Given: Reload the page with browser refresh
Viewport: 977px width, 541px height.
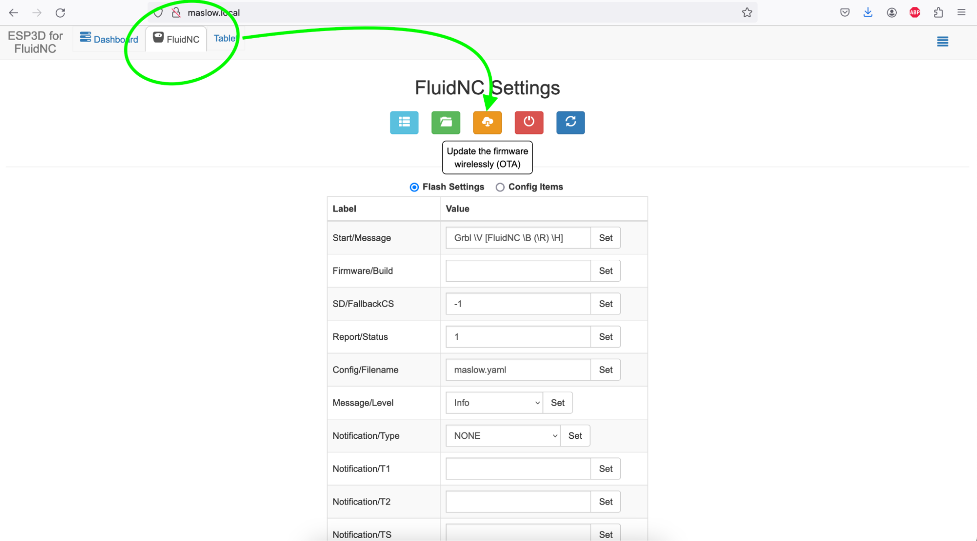Looking at the screenshot, I should (x=60, y=13).
